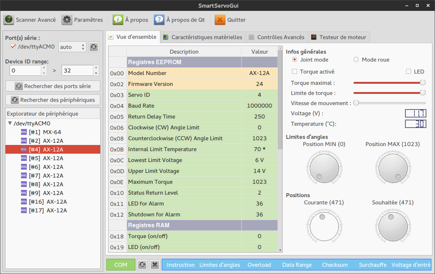Select DXL icon of servo #8
Screen dimensions: 435x274
coord(24,184)
